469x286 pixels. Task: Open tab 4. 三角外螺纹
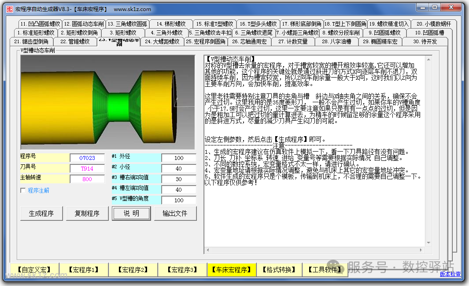[x=166, y=33]
